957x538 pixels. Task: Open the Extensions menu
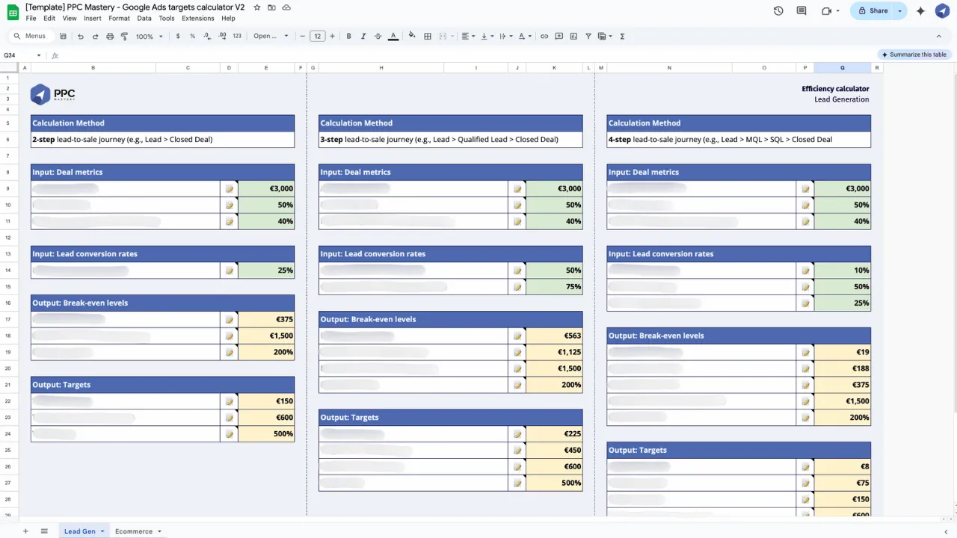coord(197,18)
